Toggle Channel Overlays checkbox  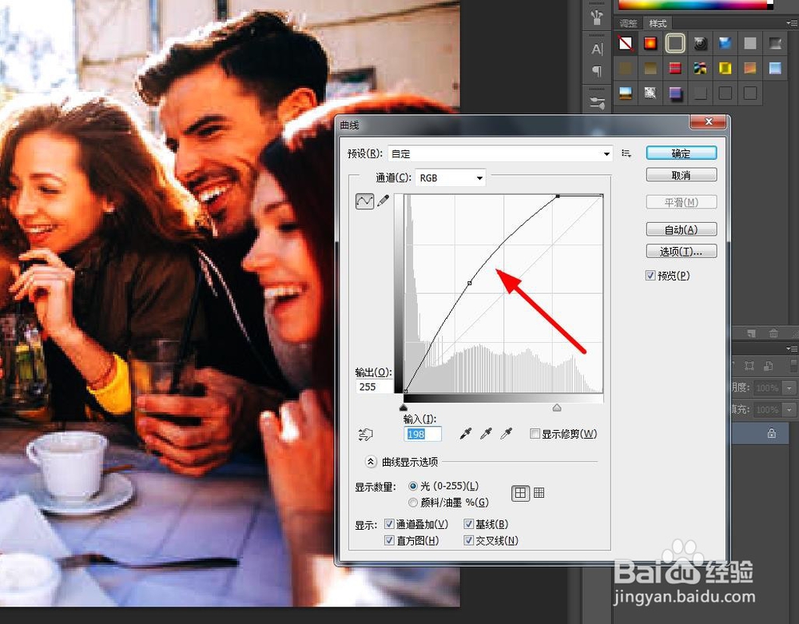(x=389, y=523)
